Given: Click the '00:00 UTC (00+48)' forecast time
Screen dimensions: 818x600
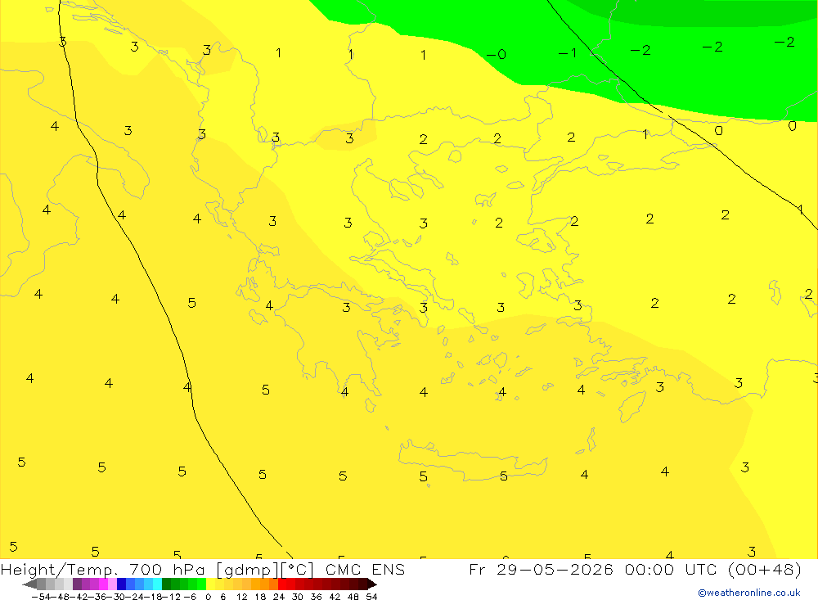Looking at the screenshot, I should coord(712,569).
